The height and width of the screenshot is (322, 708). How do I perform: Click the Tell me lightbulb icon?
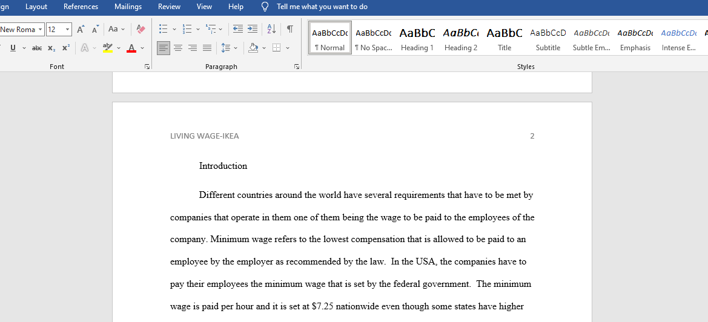265,6
